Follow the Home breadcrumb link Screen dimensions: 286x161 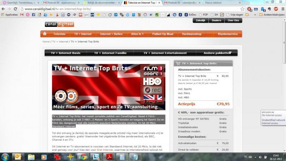(x=46, y=41)
